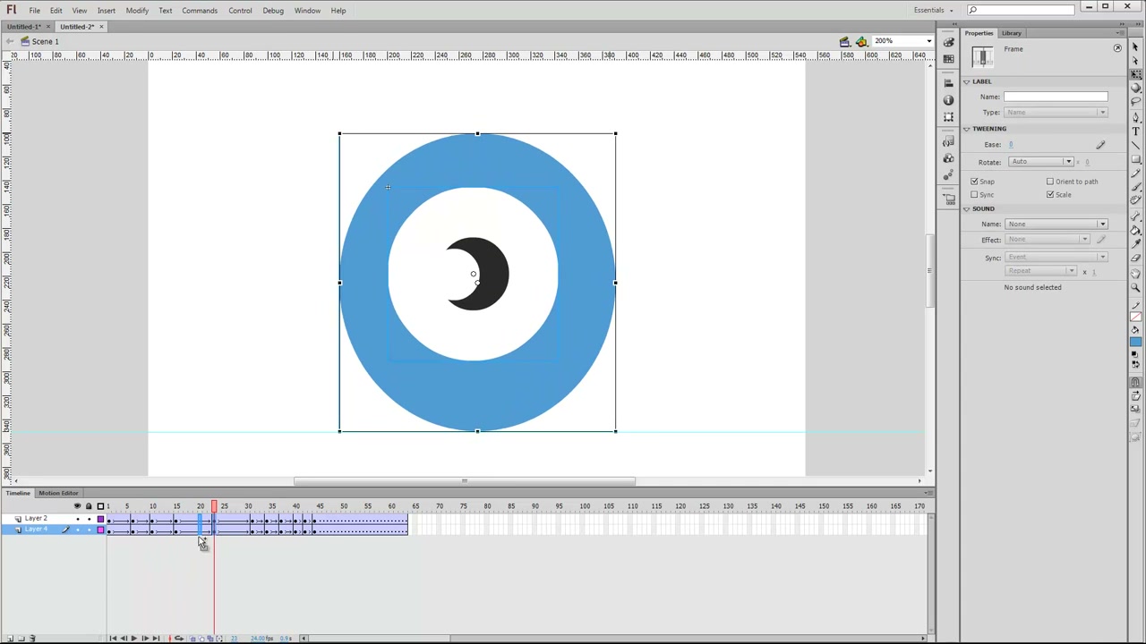This screenshot has width=1146, height=644.
Task: Click the Ease value link
Action: (x=1011, y=145)
